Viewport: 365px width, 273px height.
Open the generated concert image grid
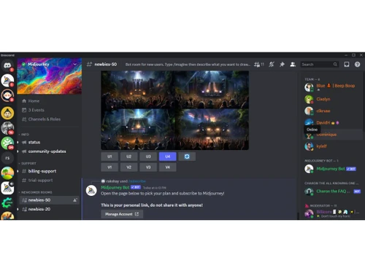tap(175, 110)
